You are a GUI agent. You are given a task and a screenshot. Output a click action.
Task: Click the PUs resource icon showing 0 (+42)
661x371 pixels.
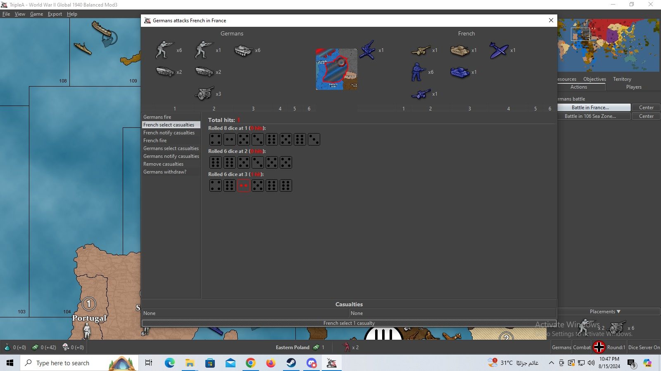(36, 347)
